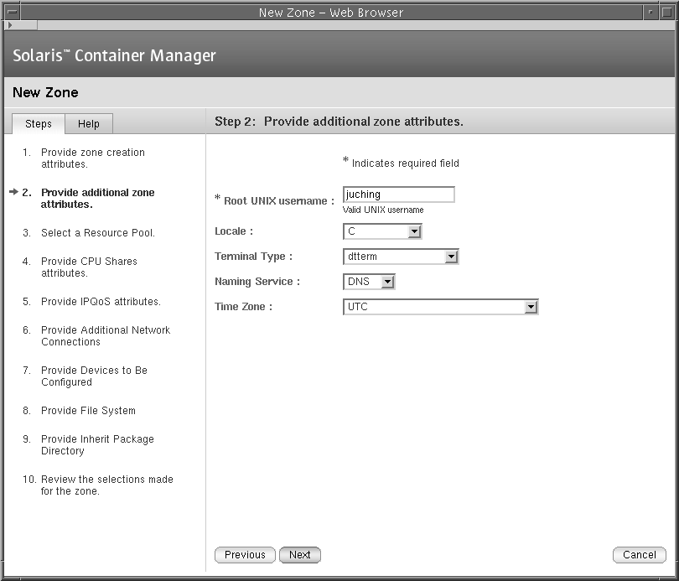Select step 4 Provide CPU Shares attributes
Screen dimensions: 679x581
click(x=89, y=267)
